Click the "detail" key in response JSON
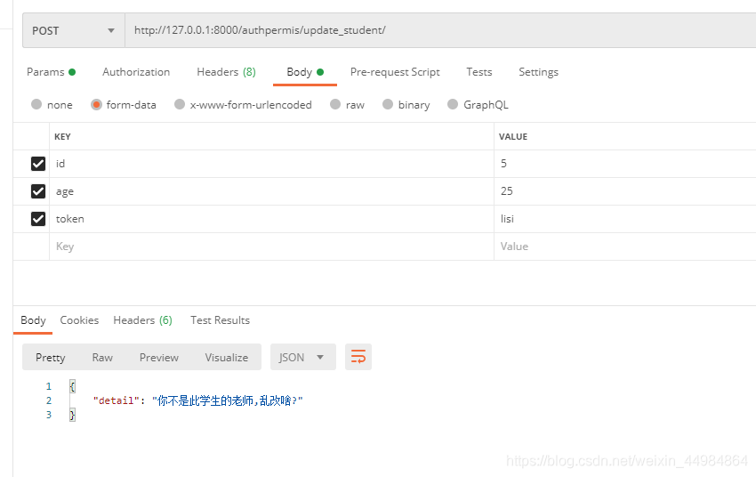Image resolution: width=756 pixels, height=477 pixels. tap(116, 400)
